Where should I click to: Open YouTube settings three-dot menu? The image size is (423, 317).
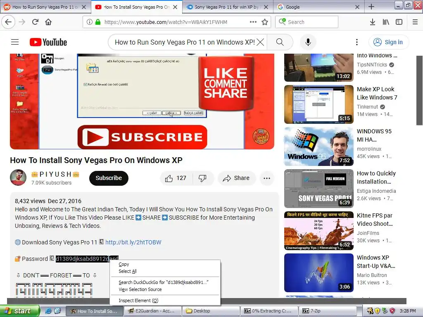coord(356,42)
